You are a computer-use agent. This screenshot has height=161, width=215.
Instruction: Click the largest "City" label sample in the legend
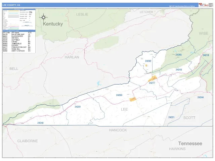point(31,12)
